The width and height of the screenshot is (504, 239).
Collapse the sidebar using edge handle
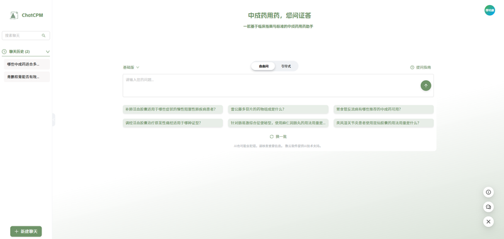(54, 120)
